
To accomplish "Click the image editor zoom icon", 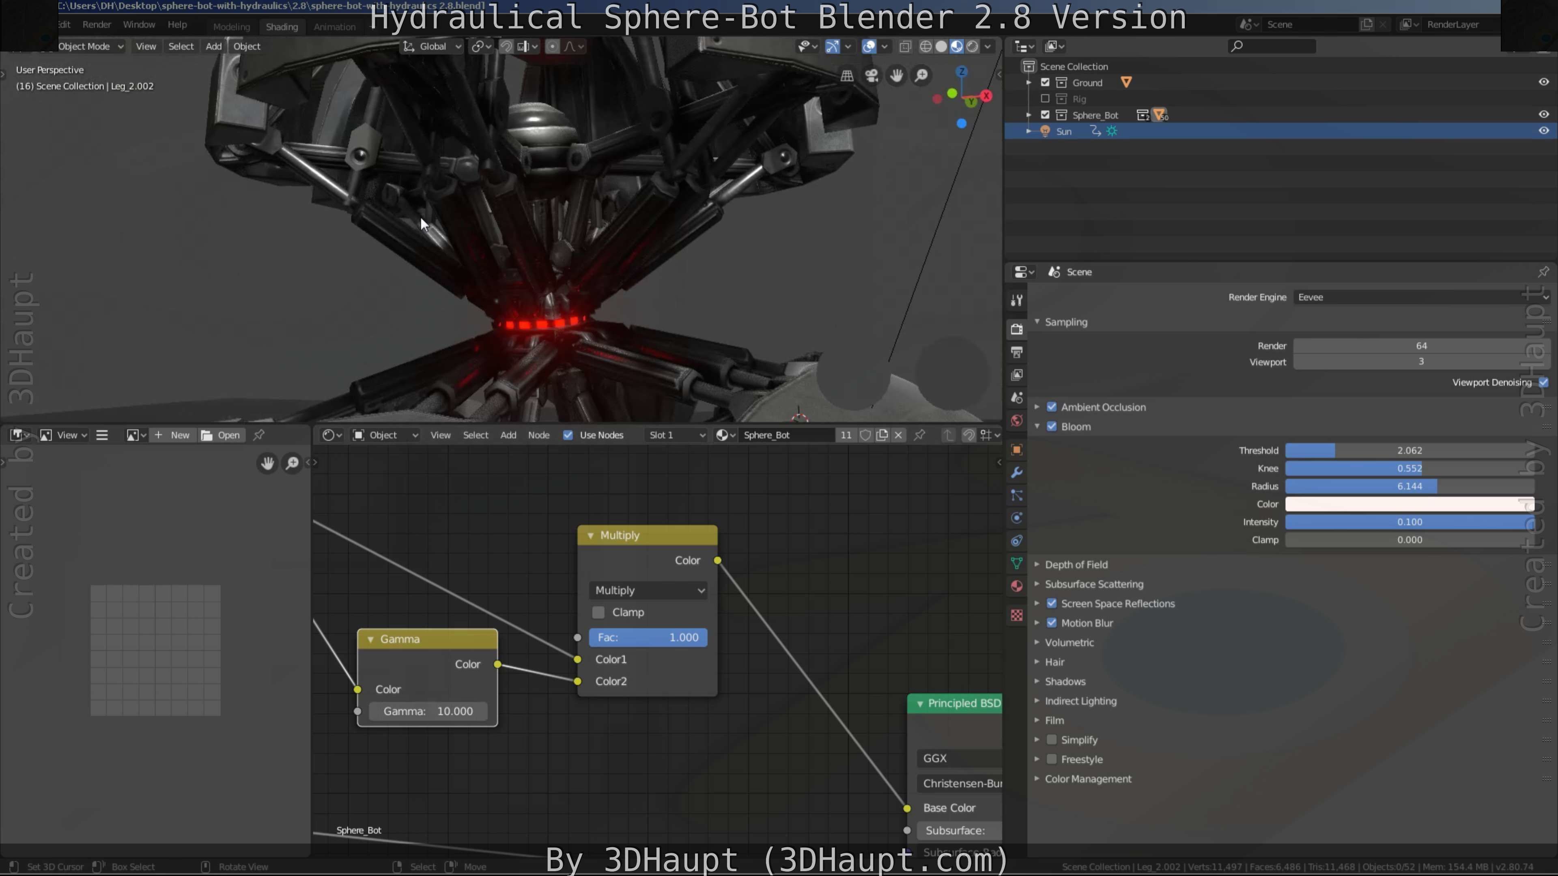I will [292, 463].
